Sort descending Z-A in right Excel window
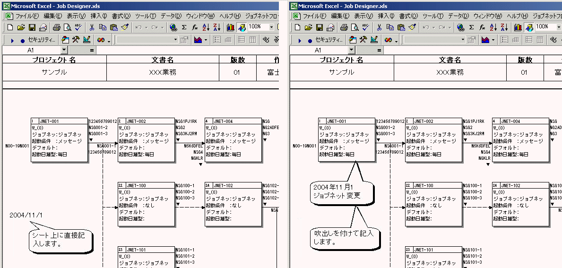562x268 pixels. point(504,27)
